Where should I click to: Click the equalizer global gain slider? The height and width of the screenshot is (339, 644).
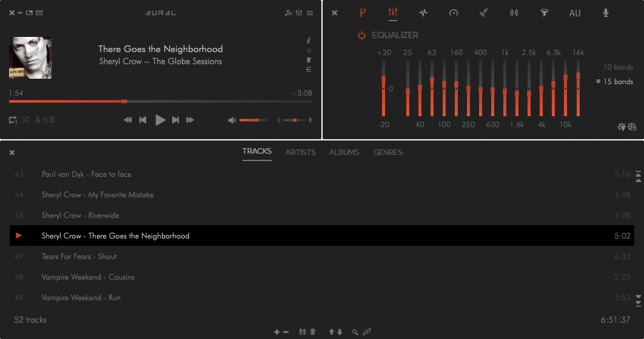(383, 88)
